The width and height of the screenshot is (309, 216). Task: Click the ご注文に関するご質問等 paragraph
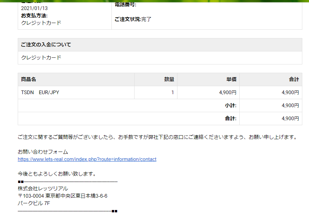click(x=157, y=137)
